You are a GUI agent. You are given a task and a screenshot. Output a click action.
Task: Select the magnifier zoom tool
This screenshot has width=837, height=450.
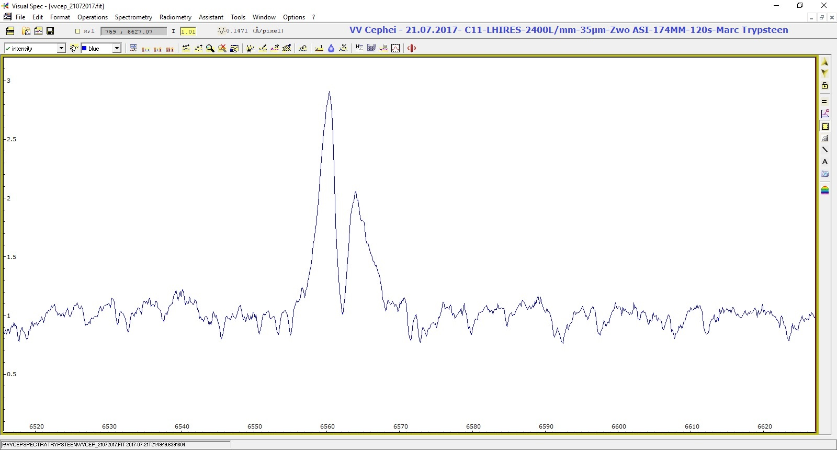[210, 48]
